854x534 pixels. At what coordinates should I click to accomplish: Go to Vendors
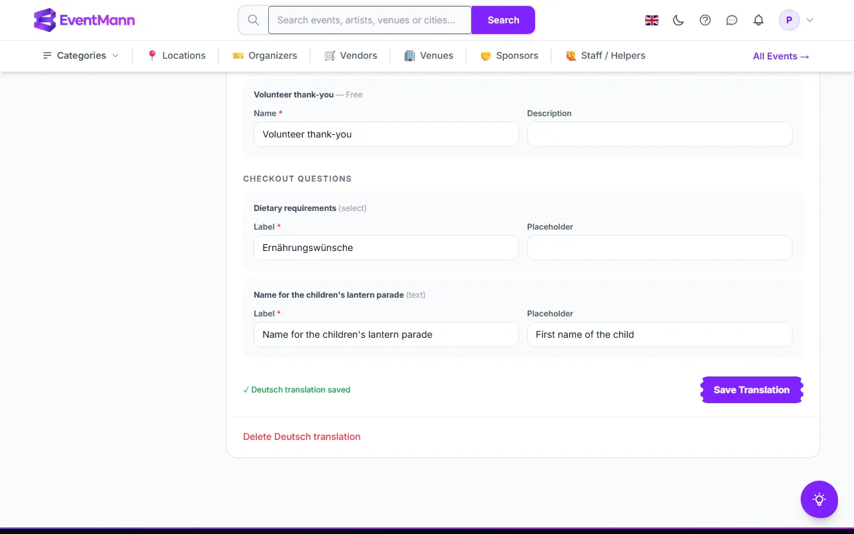(351, 55)
